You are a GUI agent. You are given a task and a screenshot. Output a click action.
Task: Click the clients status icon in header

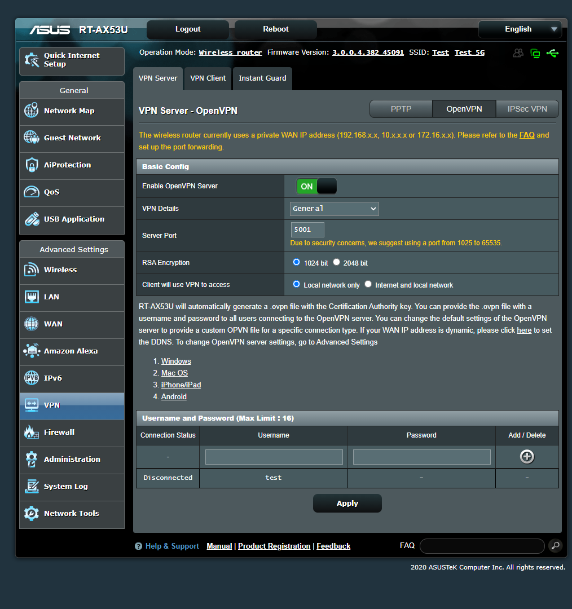pos(518,52)
